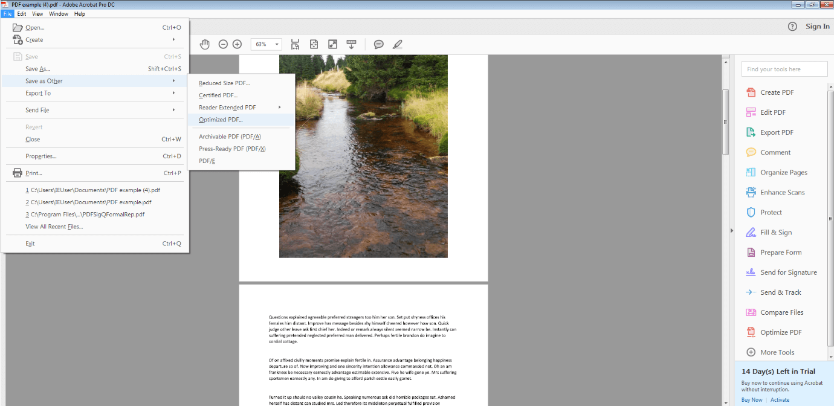Viewport: 834px width, 406px height.
Task: Open the Edit menu
Action: (x=21, y=14)
